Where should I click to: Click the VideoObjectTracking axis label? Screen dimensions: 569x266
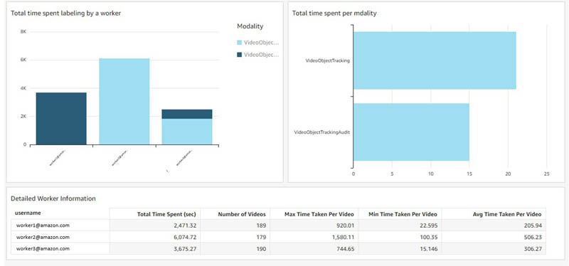328,60
